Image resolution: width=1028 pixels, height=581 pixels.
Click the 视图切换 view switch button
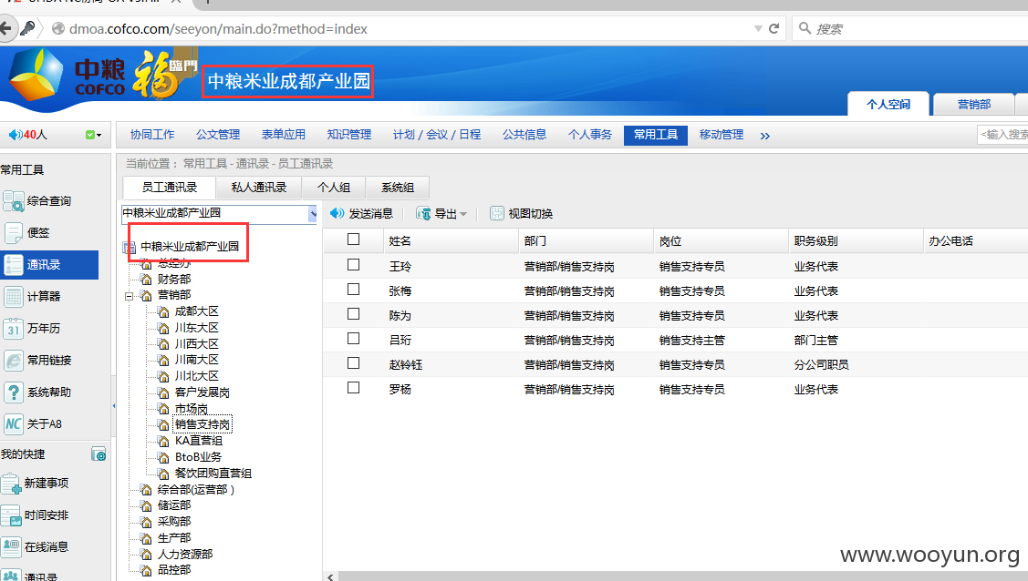pos(521,213)
